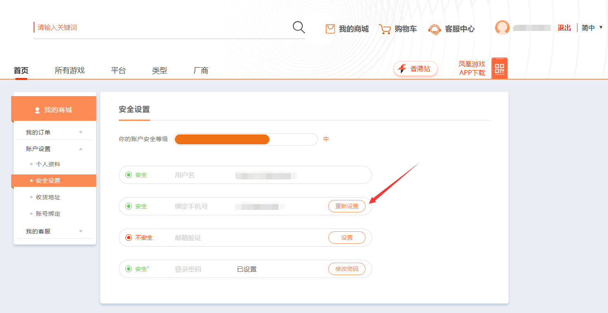Screen dimensions: 608x313
Task: Click 重新设置 to rebind phone number
Action: pos(347,206)
